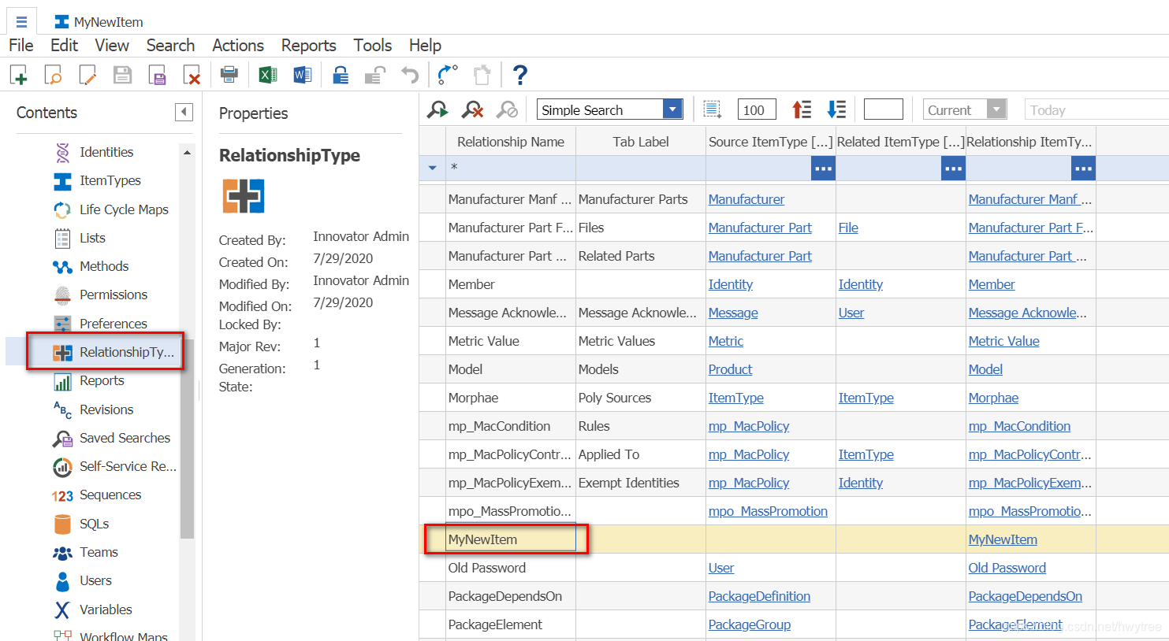This screenshot has height=641, width=1169.
Task: Select Methods in Contents tree
Action: click(x=103, y=266)
